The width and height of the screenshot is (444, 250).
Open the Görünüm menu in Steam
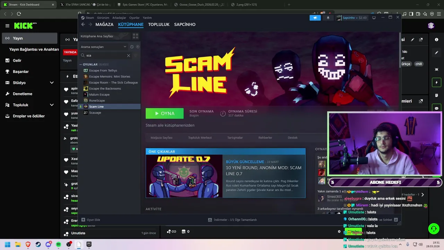[103, 18]
